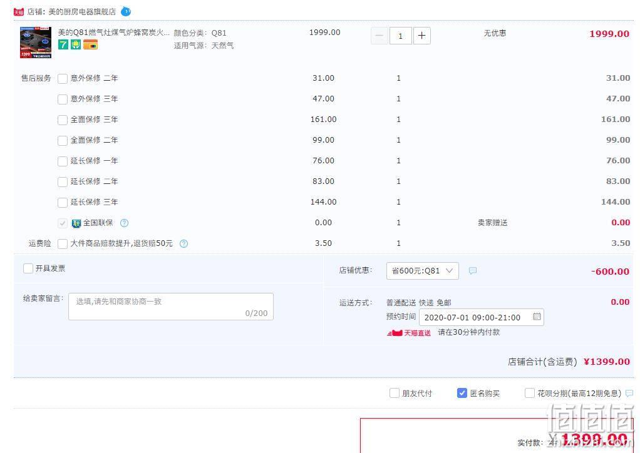Click the 3.50 unit price for 运费险

point(323,243)
